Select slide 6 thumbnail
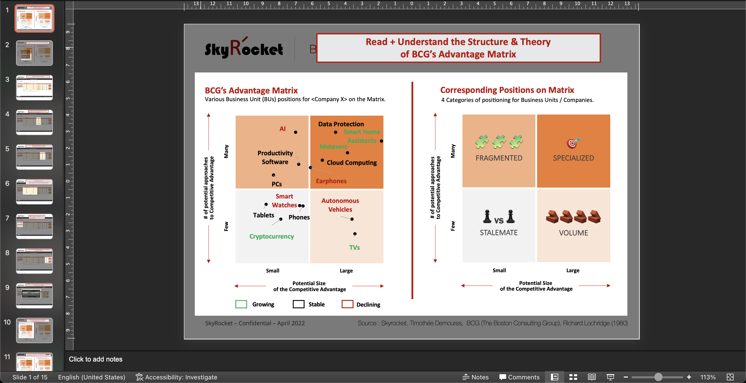The width and height of the screenshot is (746, 383). [34, 192]
